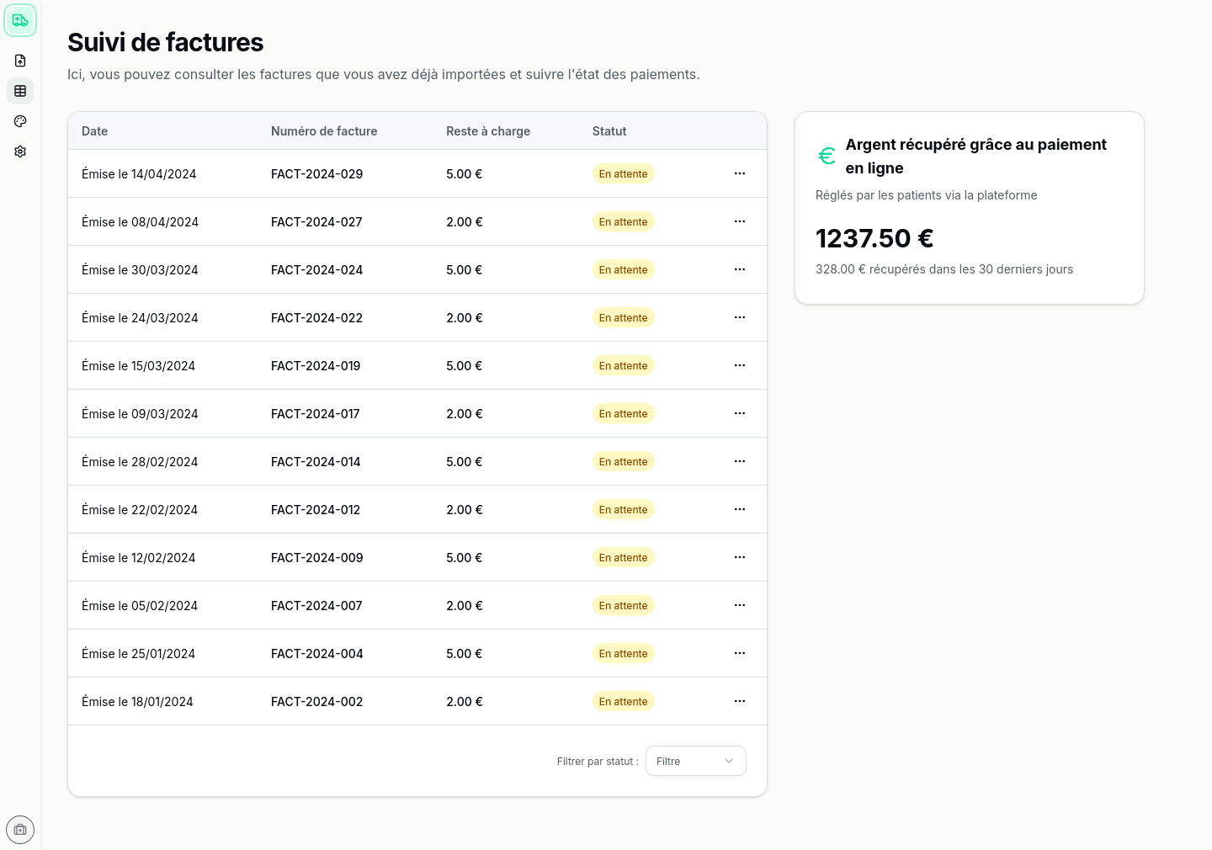
Task: Click the 1237.50 € amount on the card
Action: pyautogui.click(x=874, y=238)
